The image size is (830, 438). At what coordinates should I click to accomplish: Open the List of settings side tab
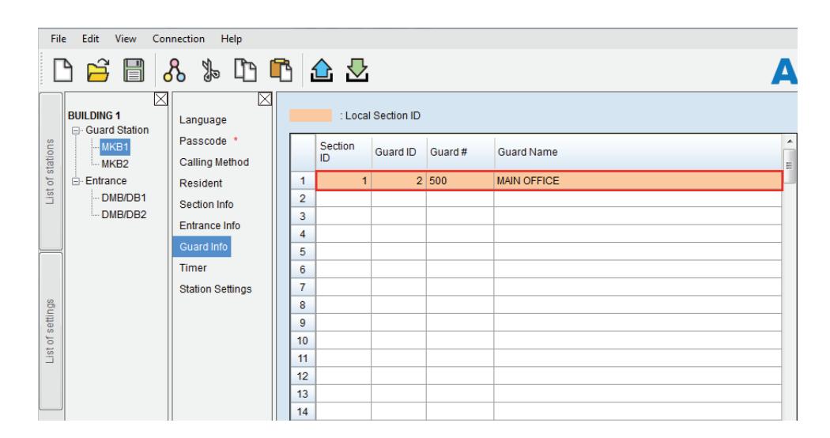51,331
